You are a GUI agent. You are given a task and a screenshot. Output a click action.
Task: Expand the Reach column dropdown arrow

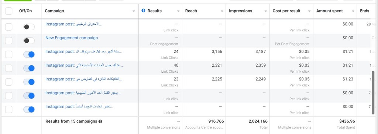point(222,11)
